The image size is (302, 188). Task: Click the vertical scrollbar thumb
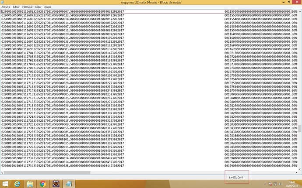pyautogui.click(x=300, y=128)
